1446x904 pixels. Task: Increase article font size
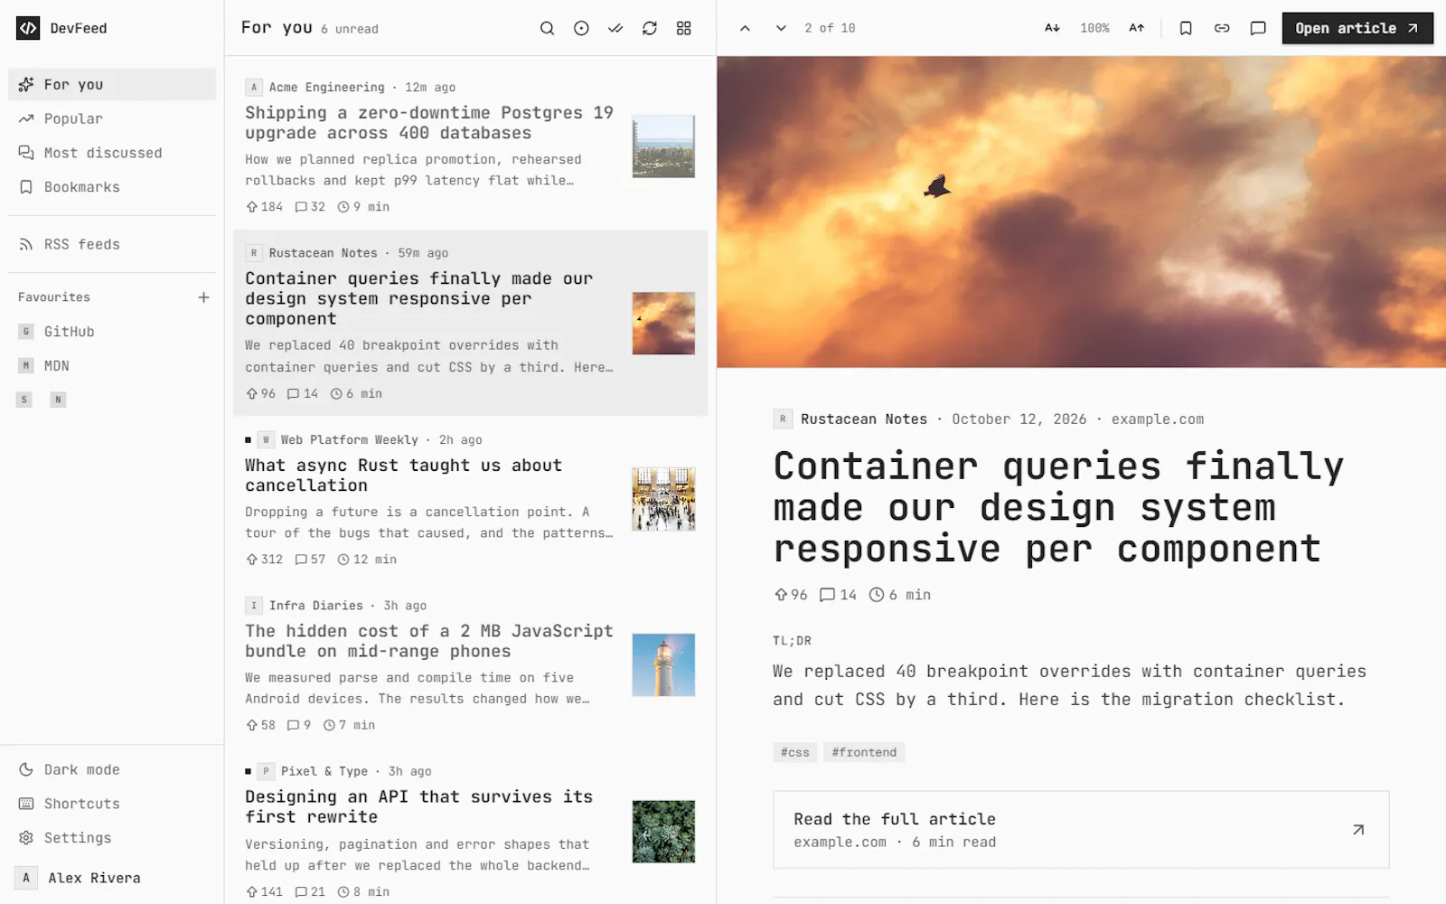pos(1137,28)
